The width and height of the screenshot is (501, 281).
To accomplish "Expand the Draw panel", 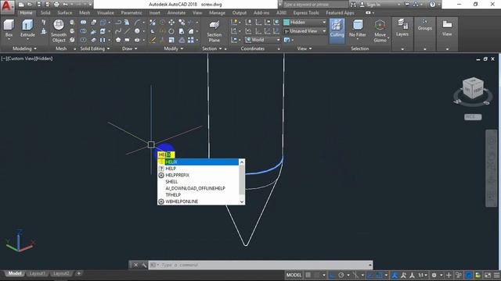I will [129, 48].
